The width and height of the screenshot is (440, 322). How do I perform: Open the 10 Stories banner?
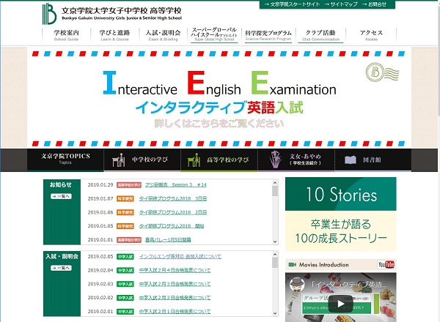point(340,214)
